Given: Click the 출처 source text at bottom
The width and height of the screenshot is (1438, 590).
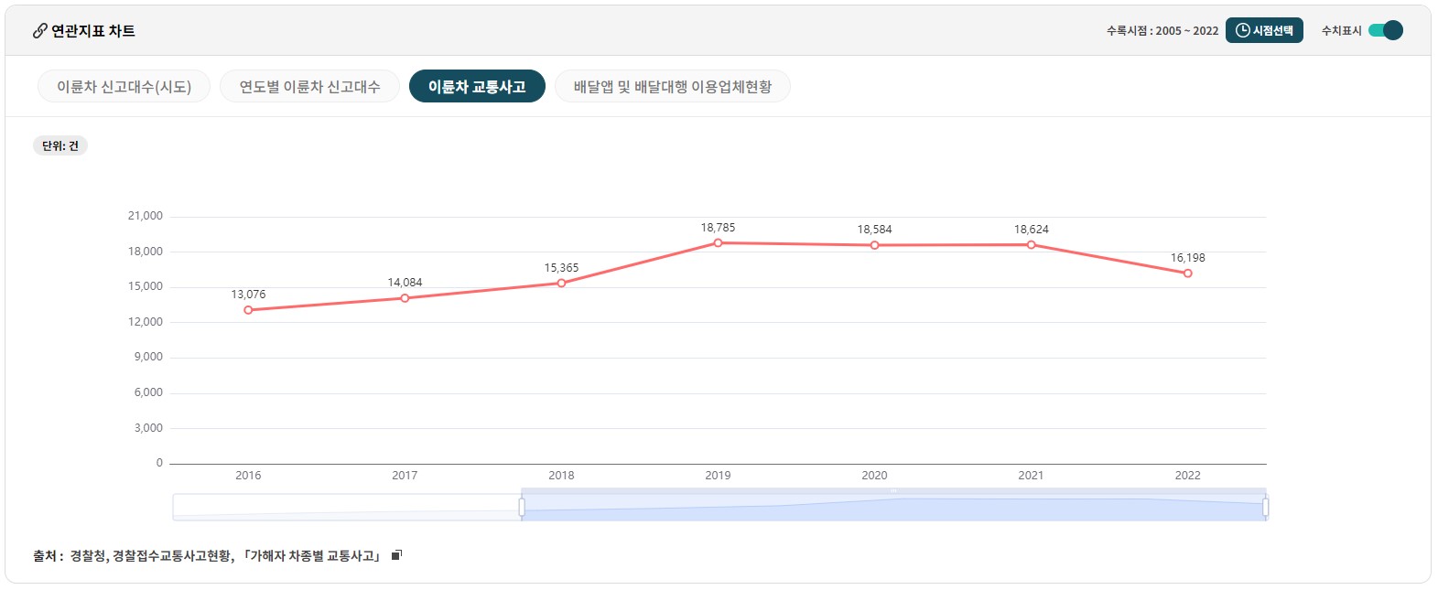Looking at the screenshot, I should (206, 555).
